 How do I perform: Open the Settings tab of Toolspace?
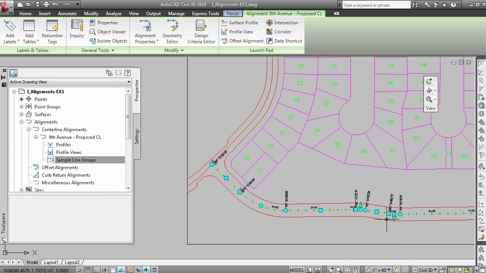[x=137, y=136]
